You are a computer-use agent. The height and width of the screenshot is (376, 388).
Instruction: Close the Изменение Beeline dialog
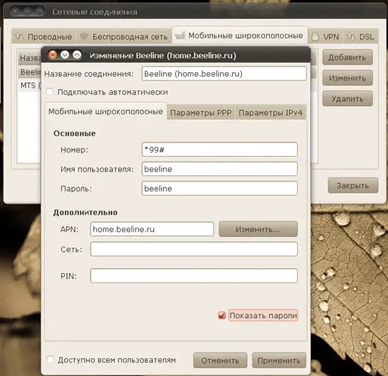pos(53,55)
